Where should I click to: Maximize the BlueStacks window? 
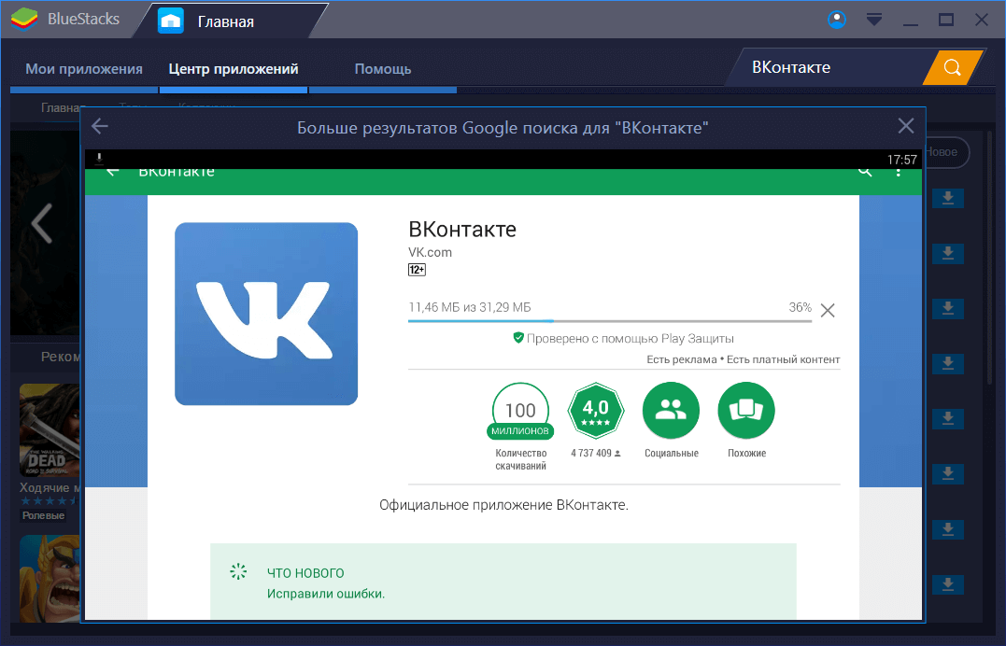coord(945,20)
